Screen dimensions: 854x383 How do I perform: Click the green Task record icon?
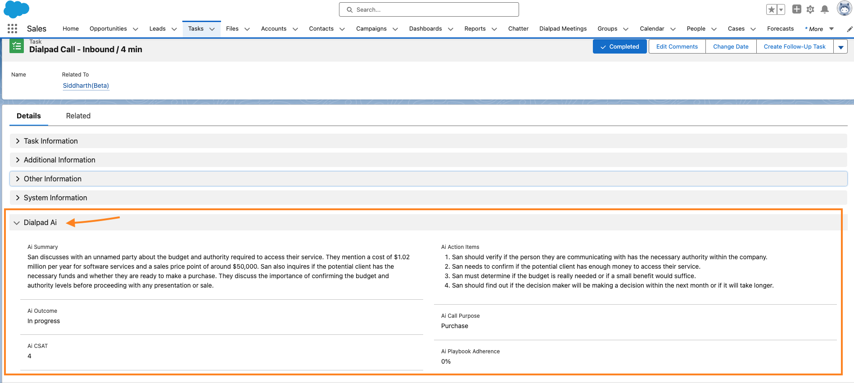point(17,46)
